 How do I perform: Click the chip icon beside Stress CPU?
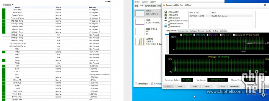click(x=166, y=12)
